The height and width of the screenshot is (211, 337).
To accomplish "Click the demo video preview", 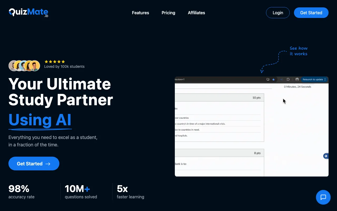I will 252,126.
